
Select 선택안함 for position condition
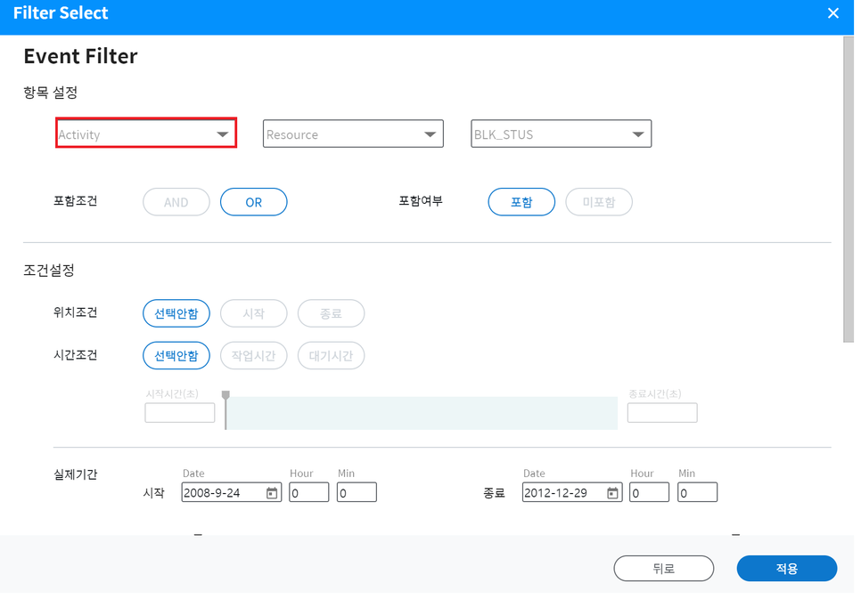tap(176, 313)
